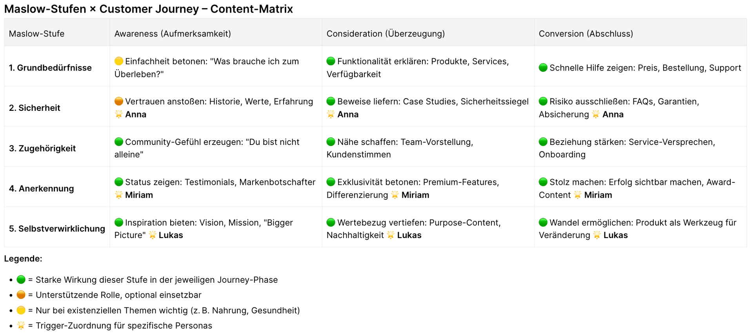753x336 pixels.
Task: Click the star icon in the legend list
Action: tap(21, 325)
